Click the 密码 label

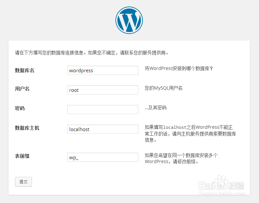pos(20,108)
